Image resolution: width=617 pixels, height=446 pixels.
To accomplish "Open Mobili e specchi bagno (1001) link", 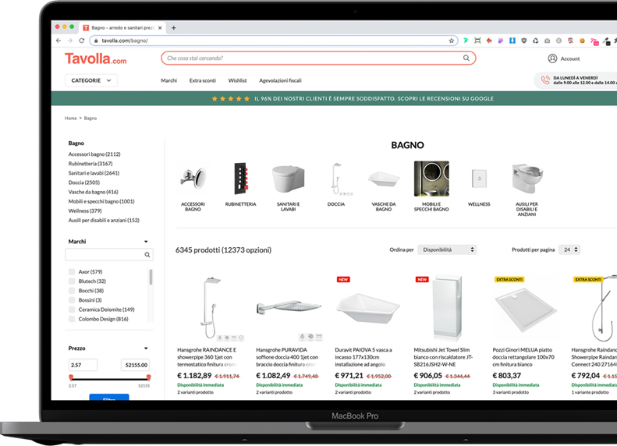I will [101, 201].
